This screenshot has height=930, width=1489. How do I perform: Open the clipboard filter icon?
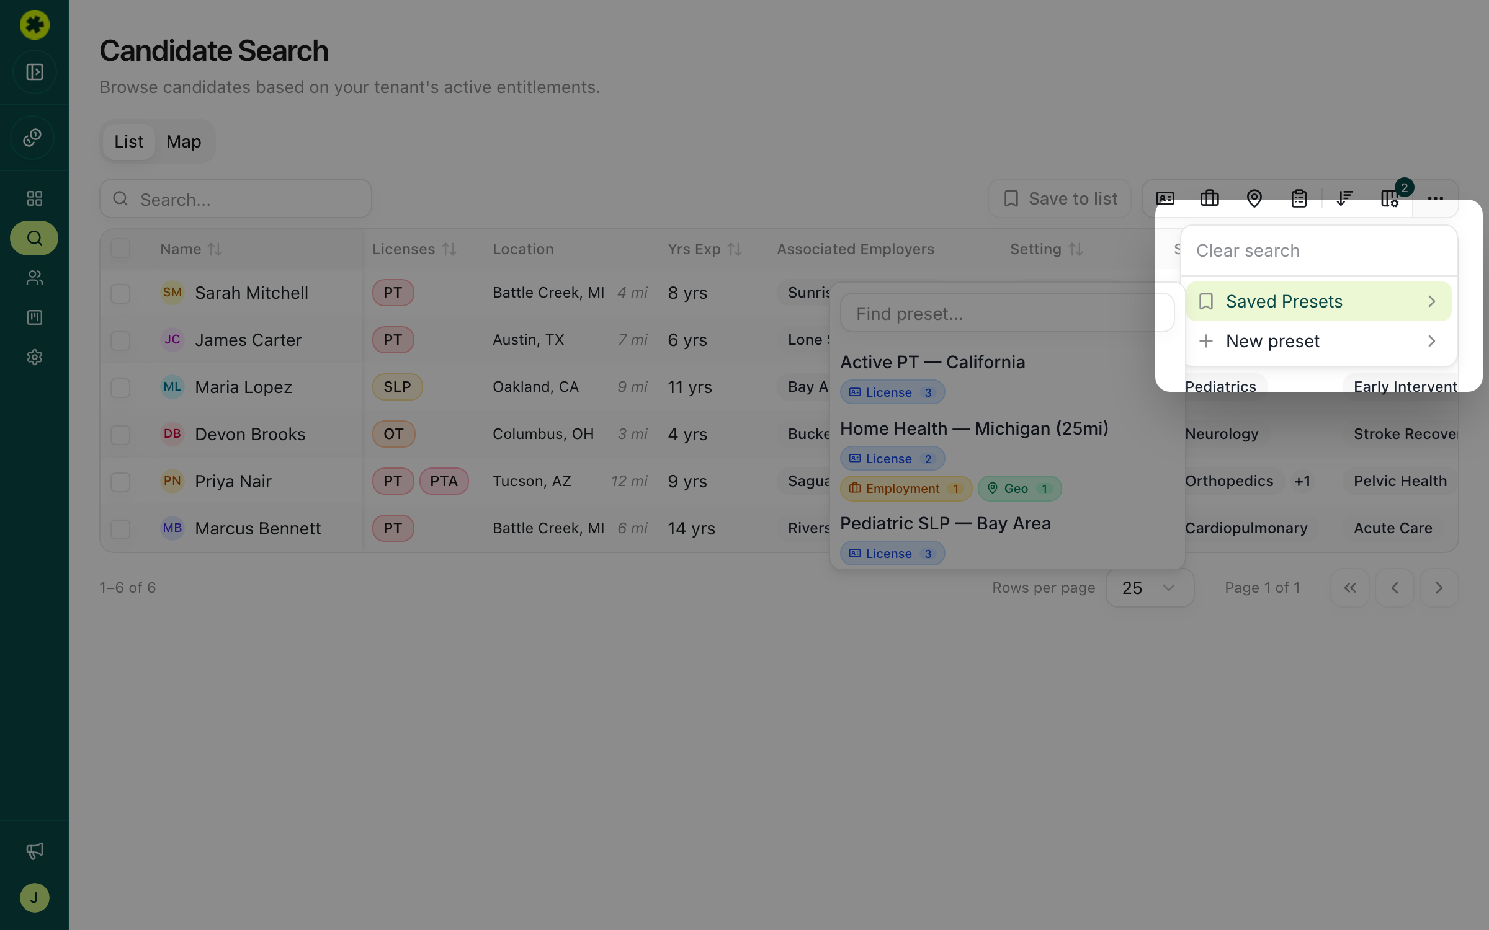(x=1299, y=198)
